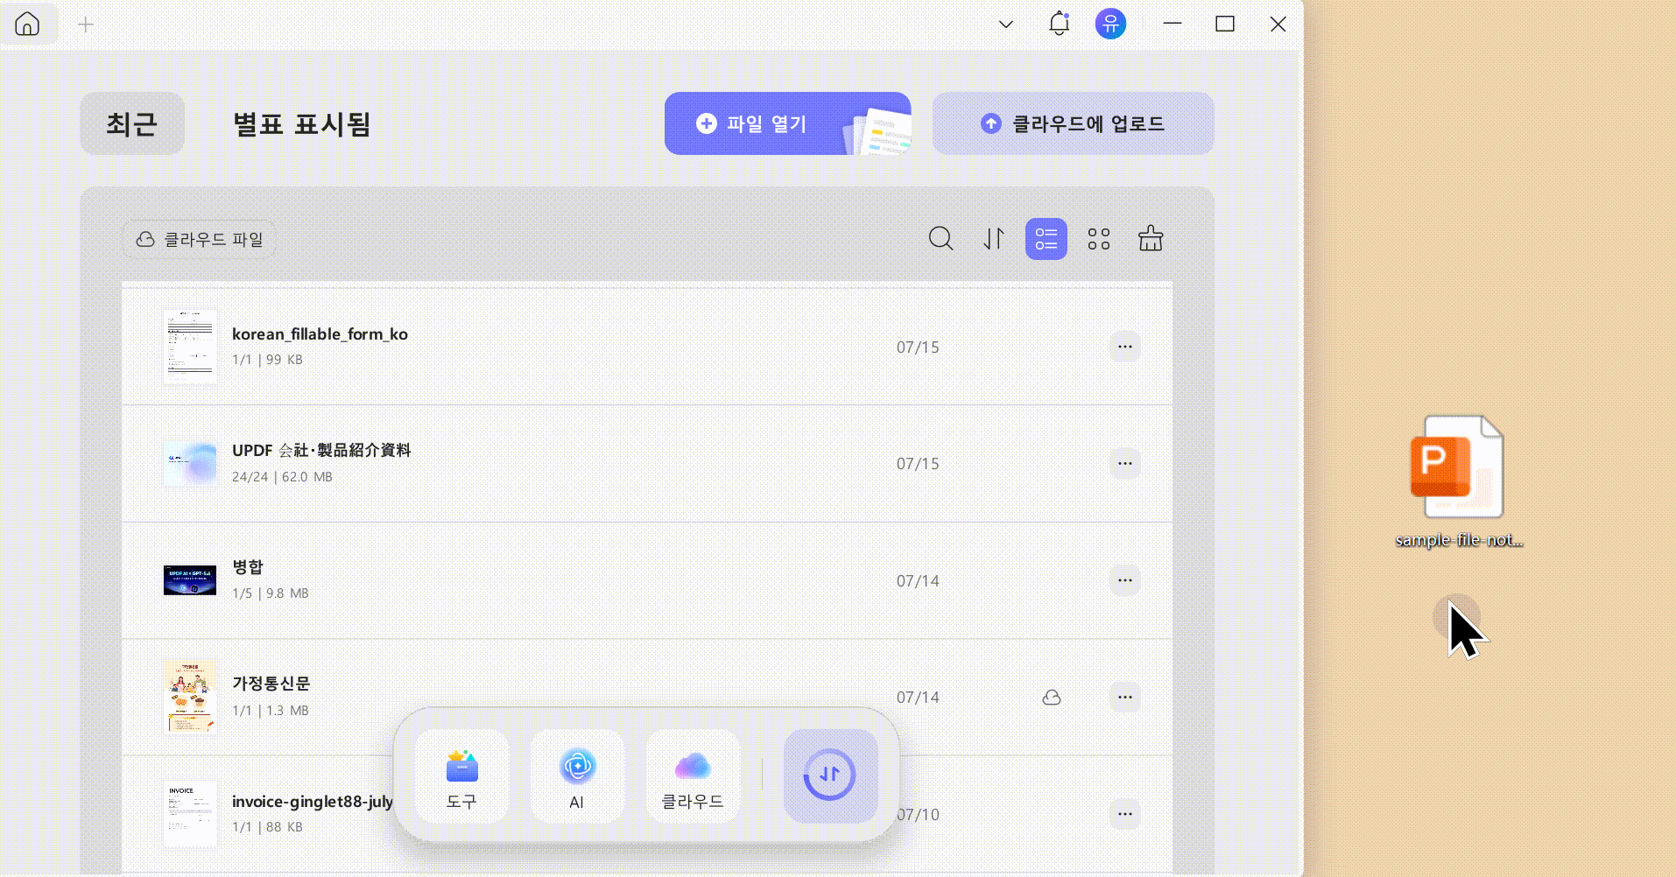Viewport: 1676px width, 877px height.
Task: Open the home tab icon
Action: (x=27, y=24)
